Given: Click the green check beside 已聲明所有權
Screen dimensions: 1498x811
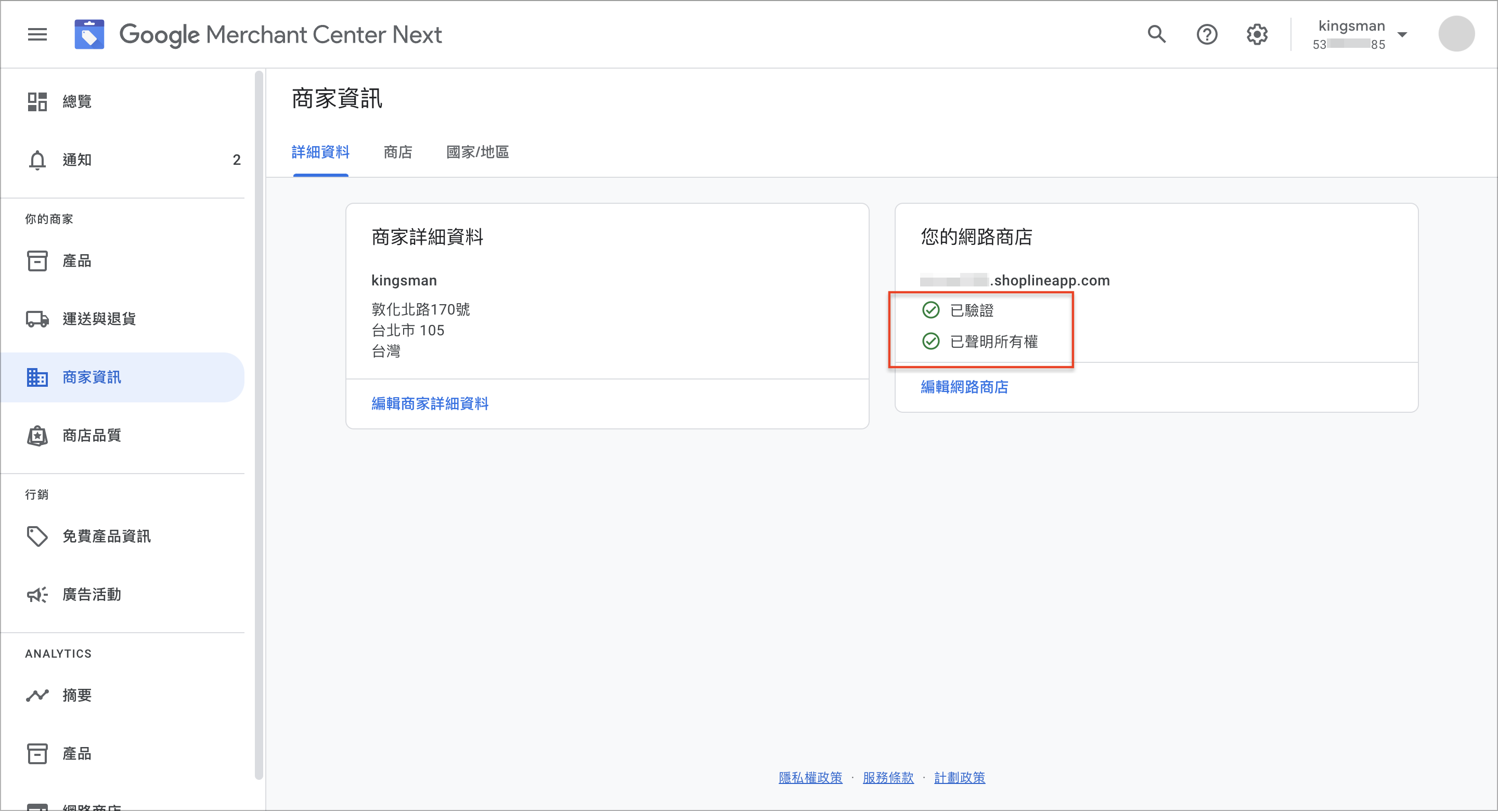Looking at the screenshot, I should coord(931,341).
